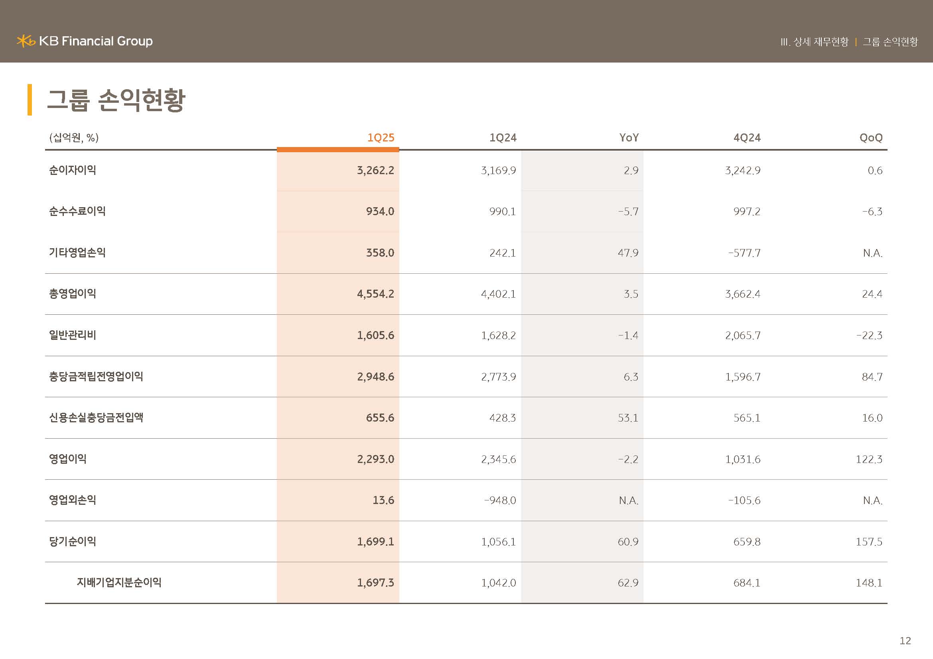Click the 1Q24 column header
The image size is (933, 659).
point(503,137)
